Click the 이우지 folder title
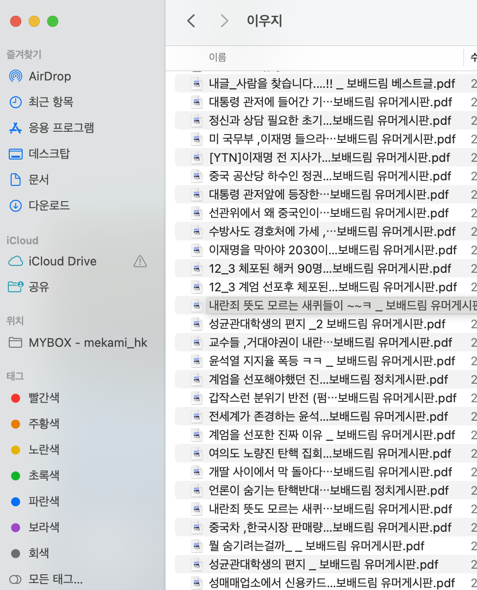The height and width of the screenshot is (590, 477). pyautogui.click(x=264, y=21)
